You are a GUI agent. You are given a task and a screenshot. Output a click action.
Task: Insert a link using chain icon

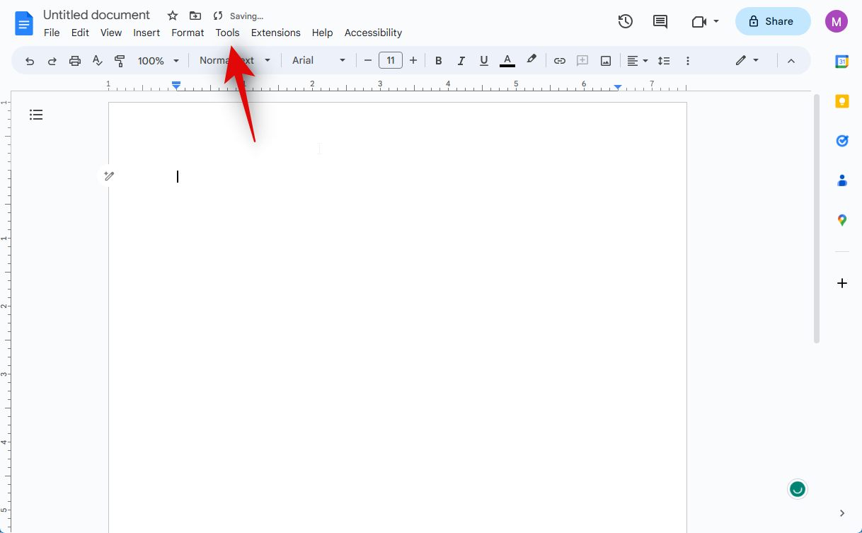click(559, 61)
